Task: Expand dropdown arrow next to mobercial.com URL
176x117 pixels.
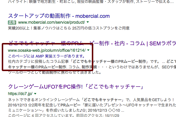Action: (88, 22)
